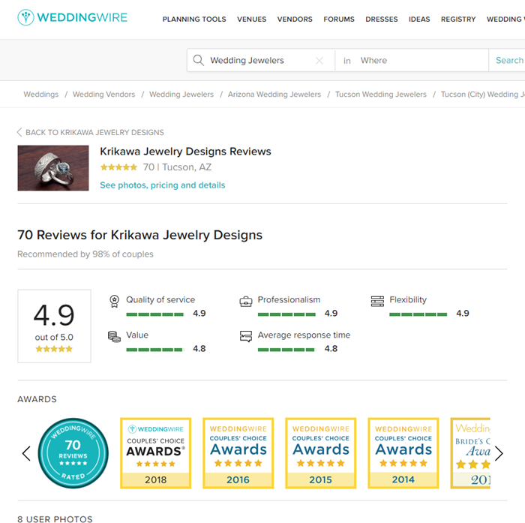Viewport: 525px width, 523px height.
Task: Show previous awards with left arrow
Action: [26, 454]
